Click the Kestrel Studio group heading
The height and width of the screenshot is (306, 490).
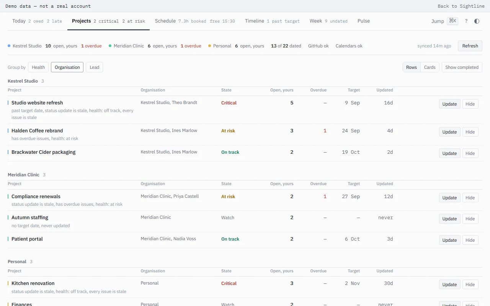(23, 81)
